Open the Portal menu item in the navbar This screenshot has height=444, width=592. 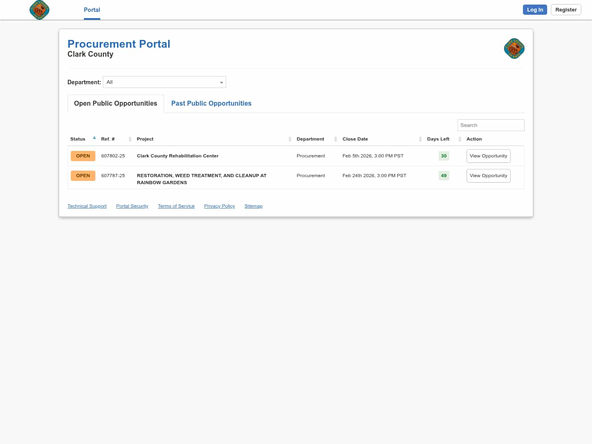[92, 10]
